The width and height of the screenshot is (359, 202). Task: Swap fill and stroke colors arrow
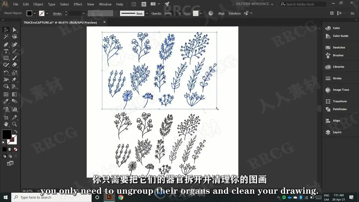[16, 131]
